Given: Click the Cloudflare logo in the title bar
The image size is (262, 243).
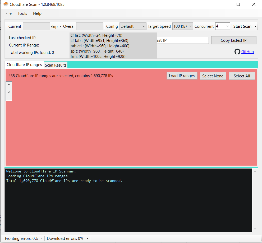Looking at the screenshot, I should tap(6, 4).
